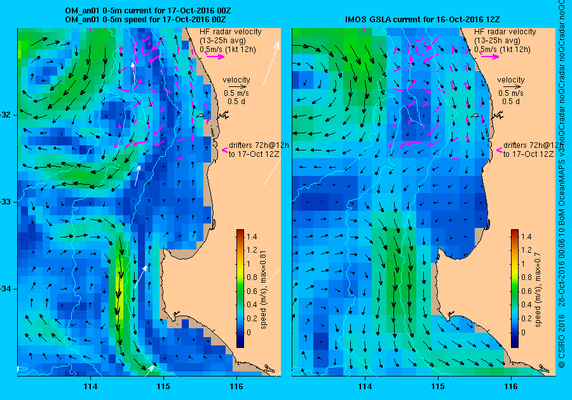Click the vertical "© CSIRO 2016" copyright text
Image resolution: width=572 pixels, height=400 pixels.
(562, 340)
